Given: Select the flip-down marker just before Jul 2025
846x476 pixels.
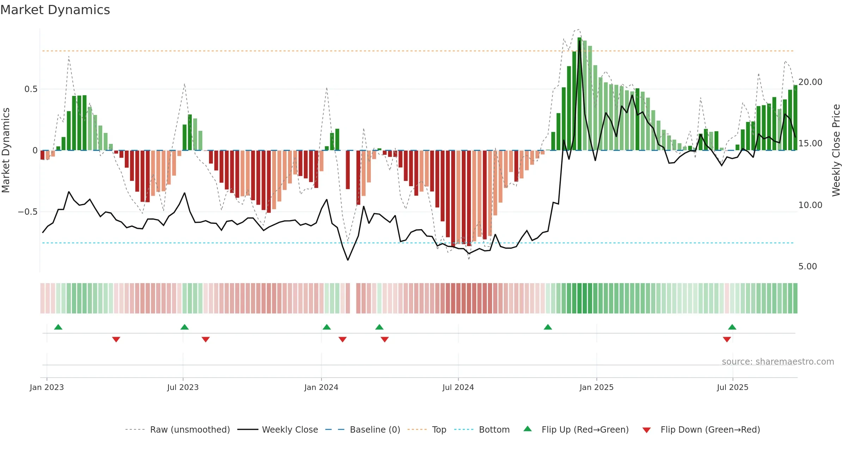Looking at the screenshot, I should [x=727, y=340].
